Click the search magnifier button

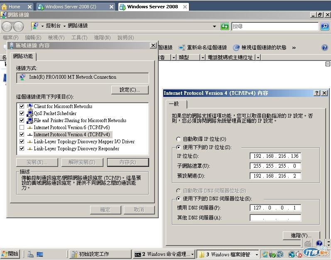point(325,26)
